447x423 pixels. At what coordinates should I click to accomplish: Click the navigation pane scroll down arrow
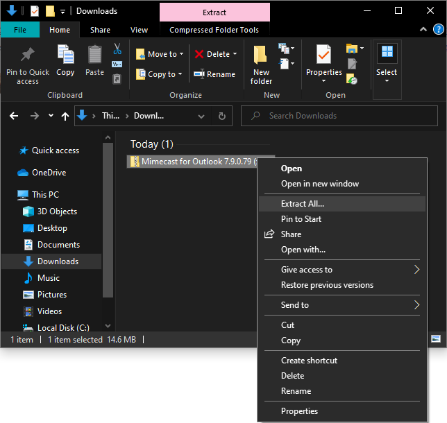point(108,326)
